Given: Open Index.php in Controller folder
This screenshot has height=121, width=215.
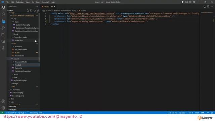Looking at the screenshot, I should pyautogui.click(x=19, y=40).
